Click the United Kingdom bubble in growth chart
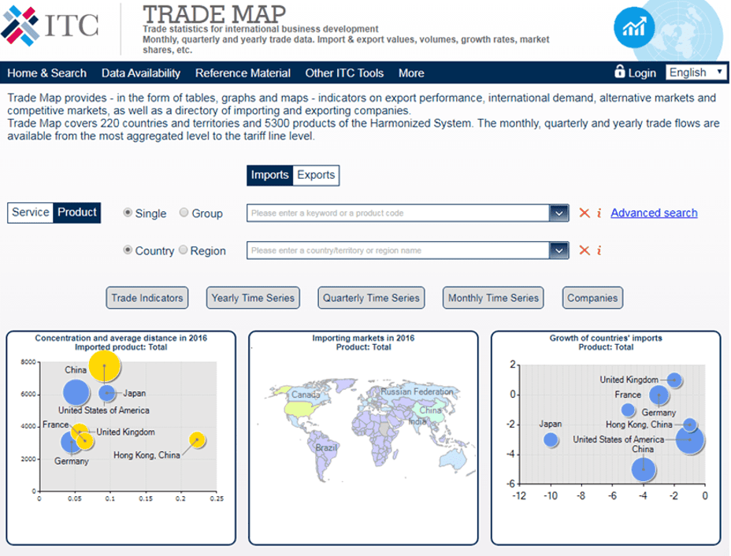Viewport: 731px width, 556px height. 674,380
